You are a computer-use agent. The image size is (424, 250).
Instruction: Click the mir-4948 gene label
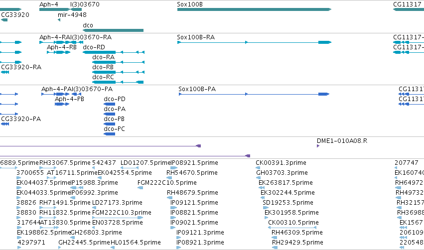[x=72, y=14]
